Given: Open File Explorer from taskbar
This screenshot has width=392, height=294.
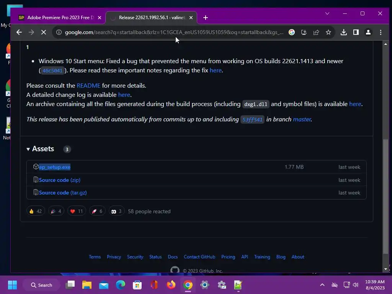Looking at the screenshot, I should click(87, 285).
